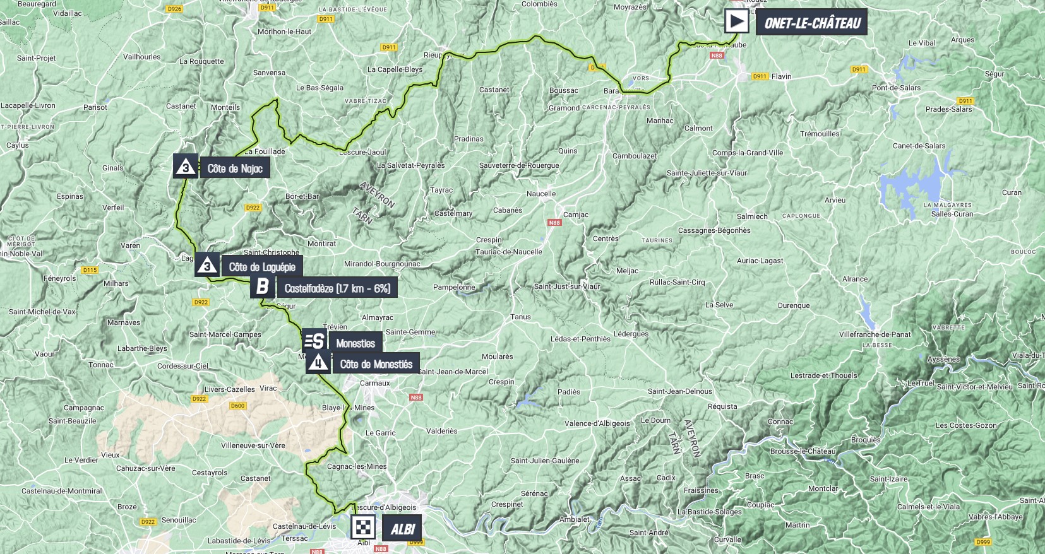Screen dimensions: 1045x554
Task: Click the start play-arrow icon at Onet-le-Château
Action: tap(736, 21)
